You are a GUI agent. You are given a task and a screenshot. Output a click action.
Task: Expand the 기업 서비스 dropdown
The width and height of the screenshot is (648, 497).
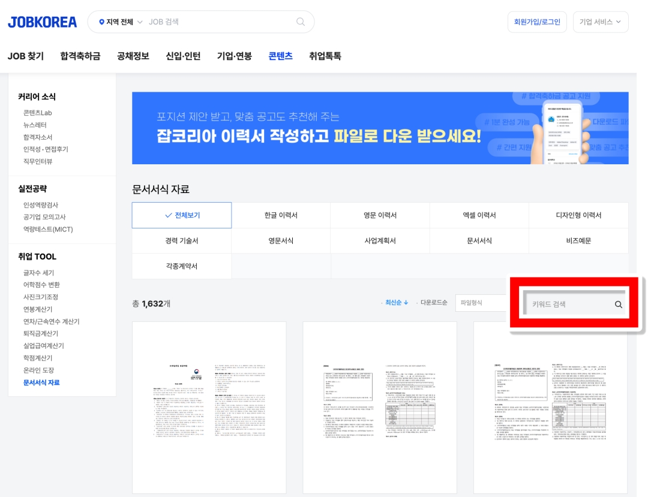point(601,22)
